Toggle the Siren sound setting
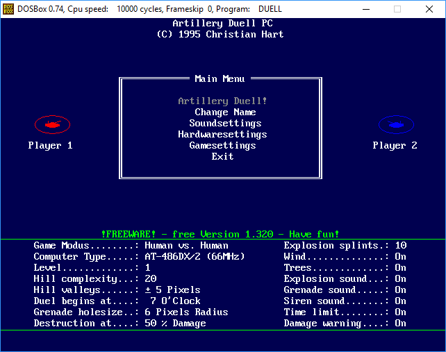 [x=400, y=301]
